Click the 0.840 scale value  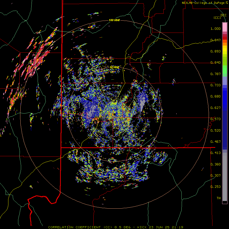tap(216, 63)
